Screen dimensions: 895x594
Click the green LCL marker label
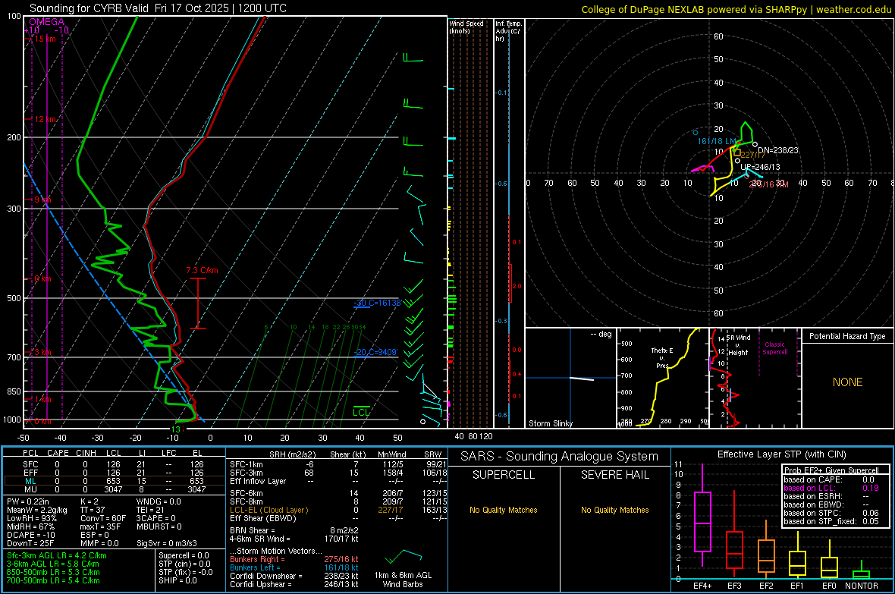(361, 413)
